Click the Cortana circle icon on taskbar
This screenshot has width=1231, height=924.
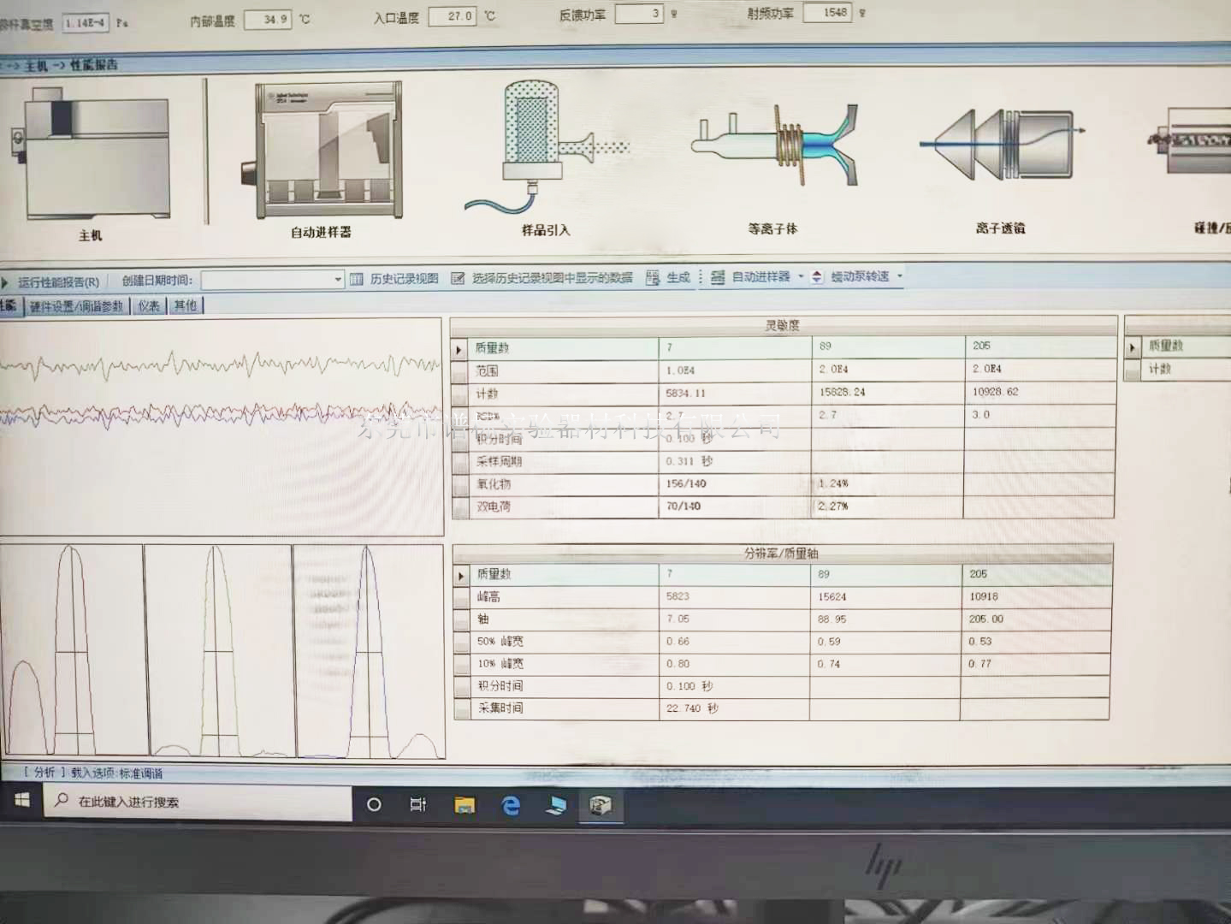[x=374, y=804]
